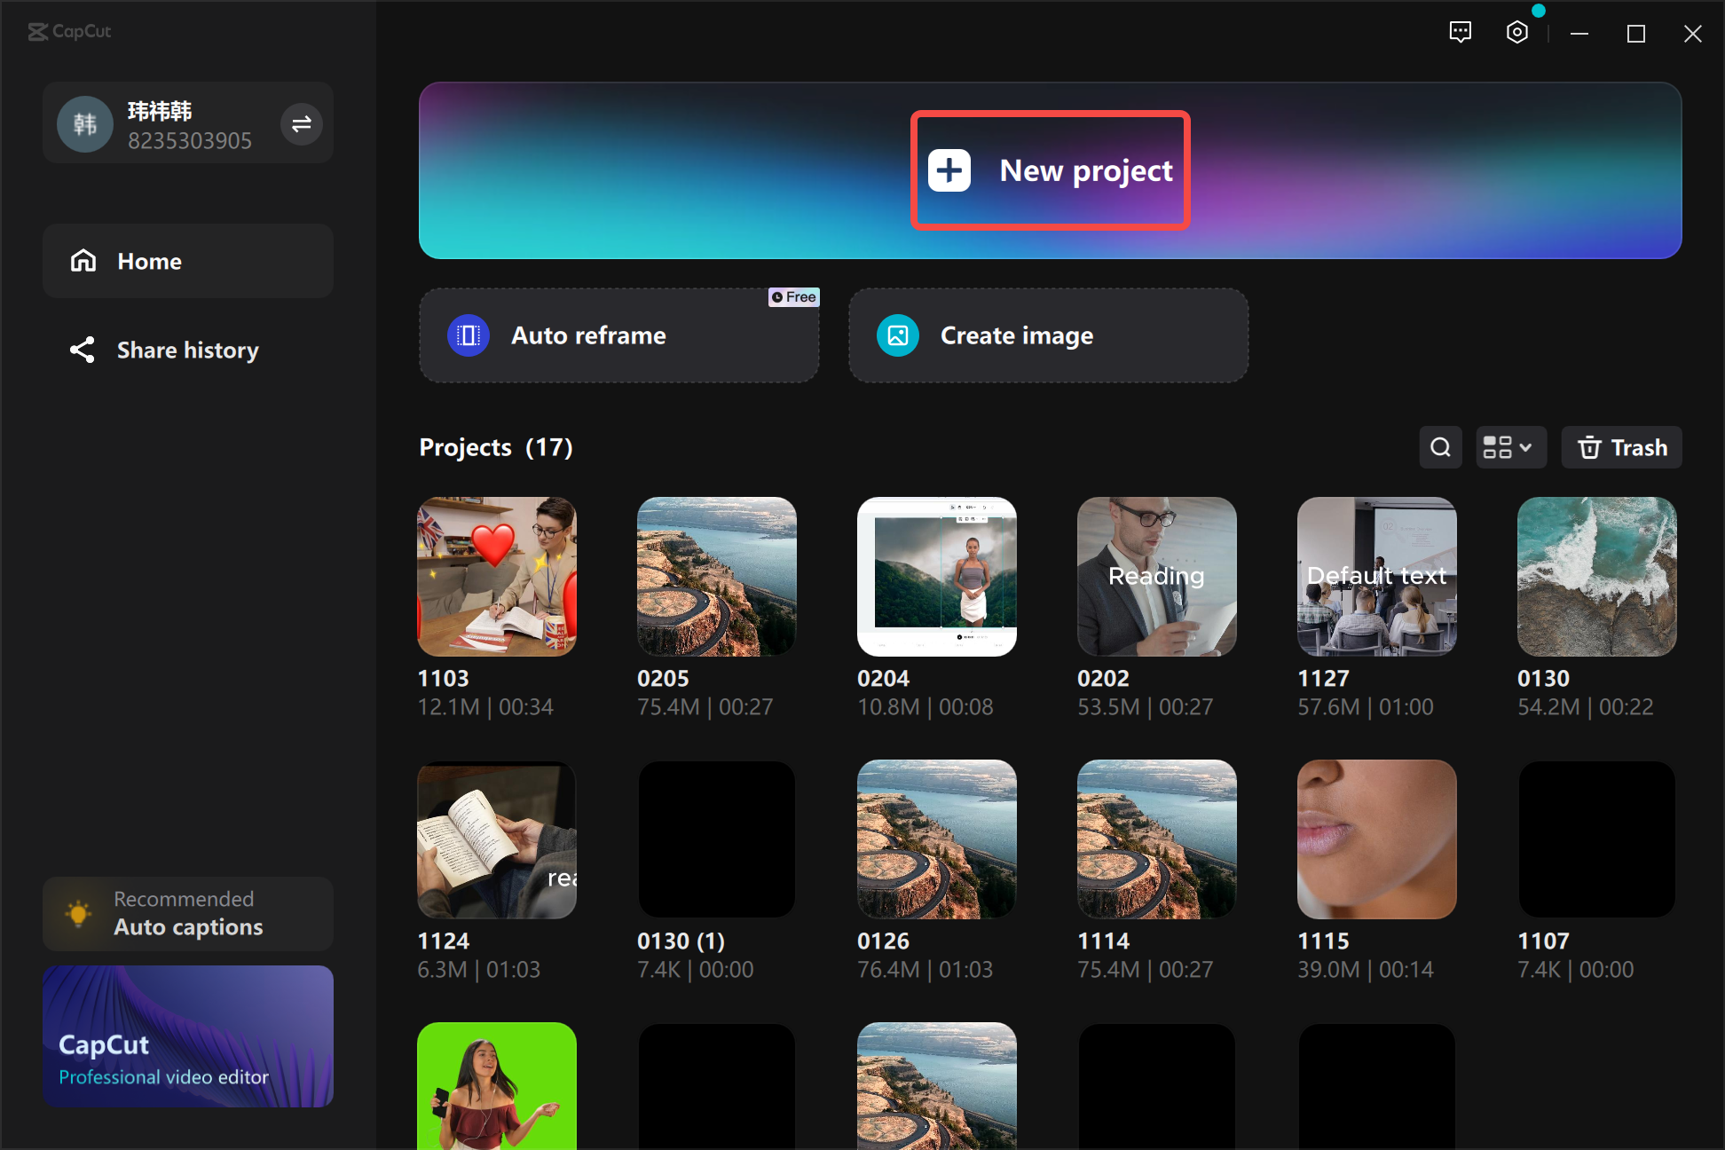This screenshot has height=1150, width=1725.
Task: Open search to find a project
Action: (x=1440, y=447)
